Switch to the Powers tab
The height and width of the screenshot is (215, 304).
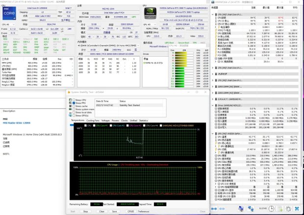click(115, 121)
